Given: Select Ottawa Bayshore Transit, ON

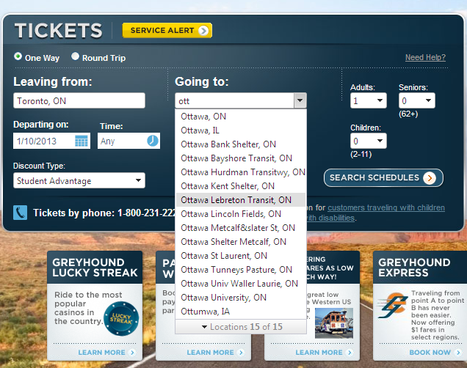Looking at the screenshot, I should click(241, 158).
